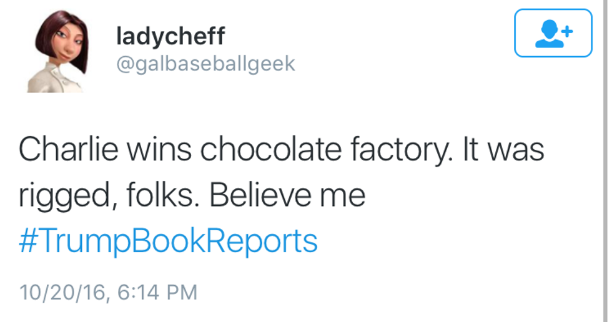Image resolution: width=612 pixels, height=322 pixels.
Task: Click the vertical scrollbar at right edge
Action: (x=606, y=161)
